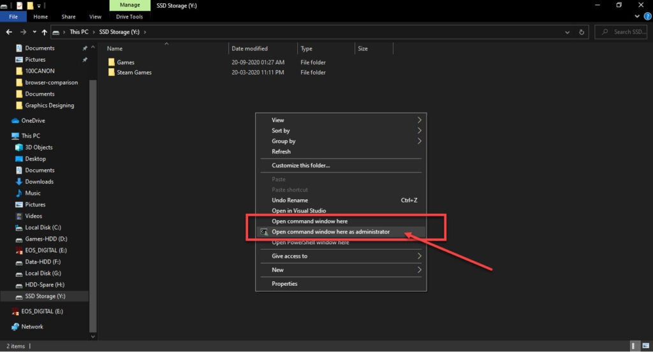Select the Steam Games folder icon
This screenshot has width=653, height=352.
tap(111, 73)
